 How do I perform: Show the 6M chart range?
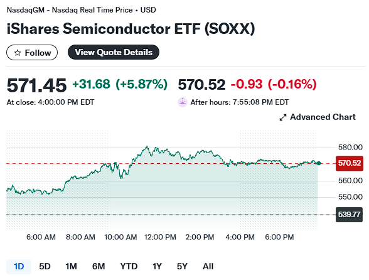pyautogui.click(x=99, y=267)
